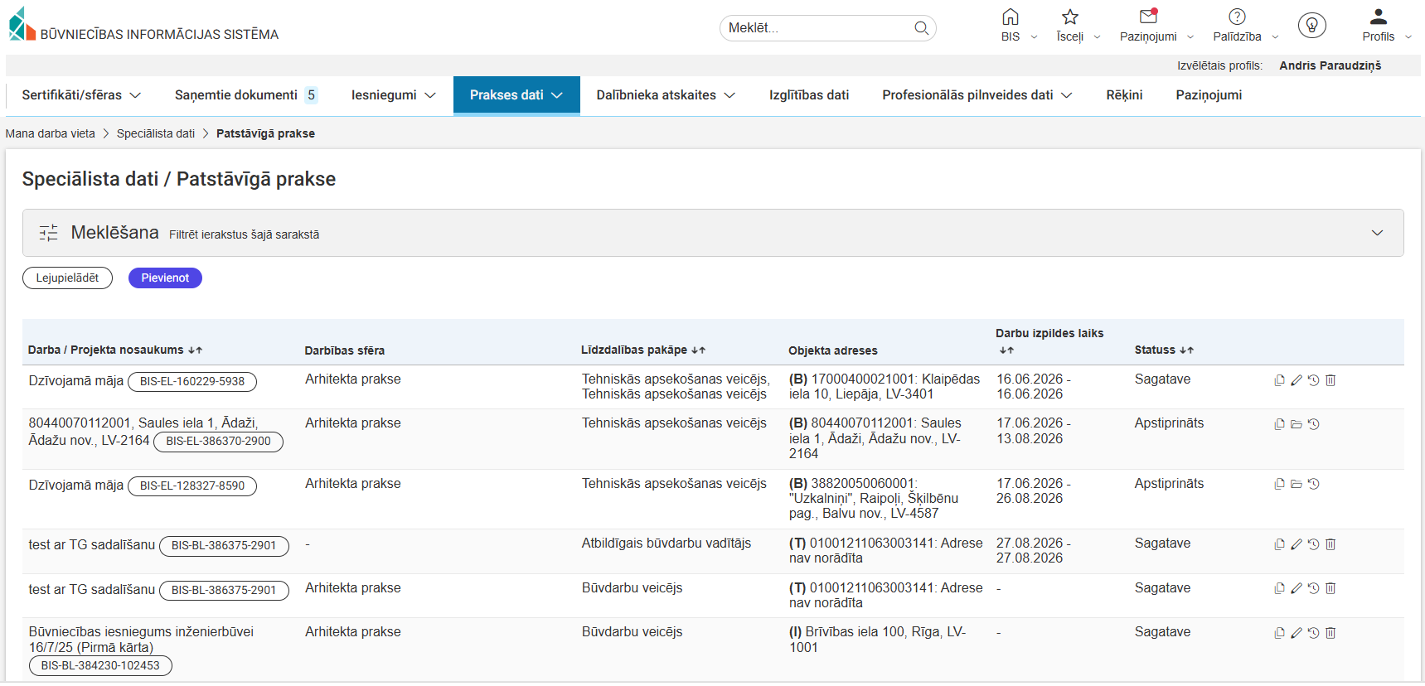Click the search magnifier icon
The image size is (1425, 686).
click(x=921, y=28)
